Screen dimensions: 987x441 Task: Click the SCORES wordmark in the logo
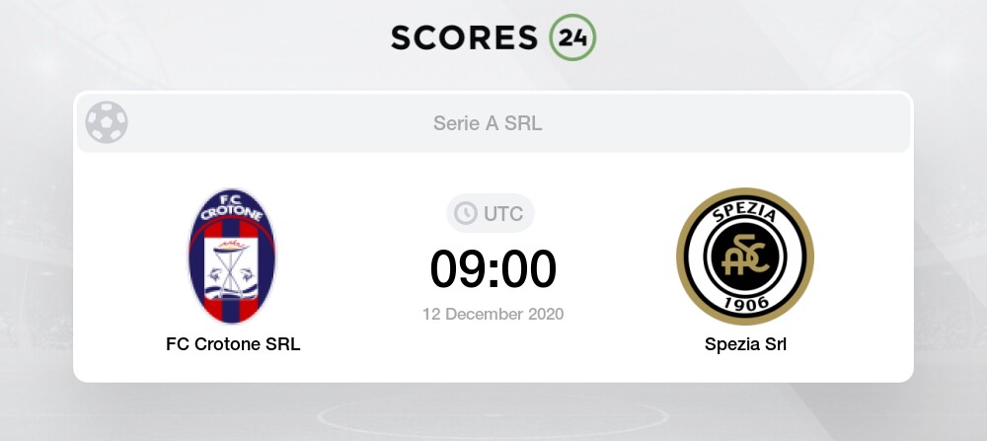click(x=466, y=36)
